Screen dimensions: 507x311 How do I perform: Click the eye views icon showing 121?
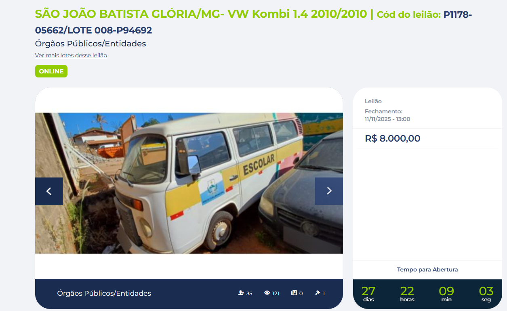pos(267,293)
